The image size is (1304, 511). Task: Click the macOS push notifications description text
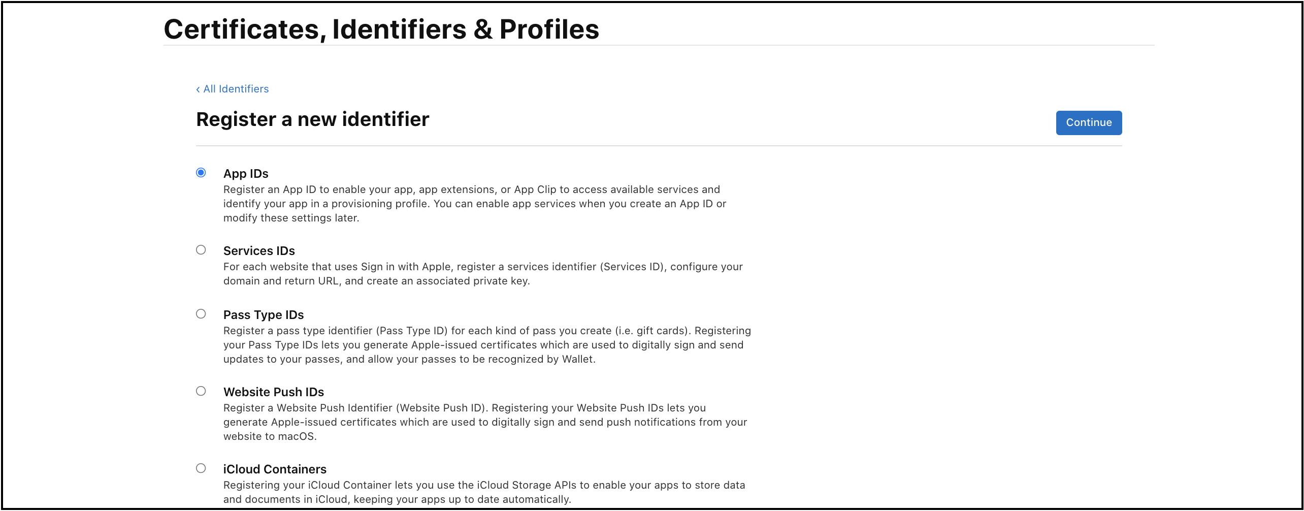tap(485, 422)
